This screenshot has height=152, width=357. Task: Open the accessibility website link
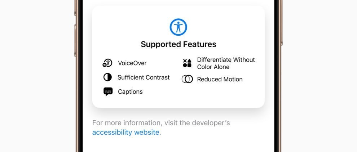(126, 132)
